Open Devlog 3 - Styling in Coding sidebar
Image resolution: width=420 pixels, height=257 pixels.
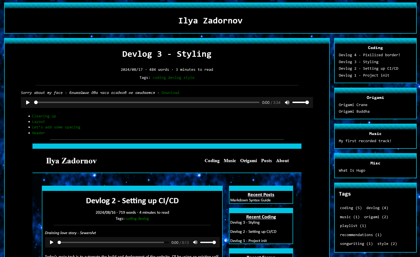coord(359,62)
